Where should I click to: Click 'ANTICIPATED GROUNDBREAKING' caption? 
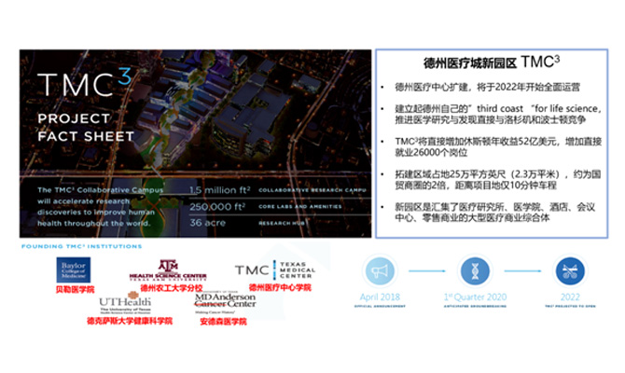coord(475,306)
